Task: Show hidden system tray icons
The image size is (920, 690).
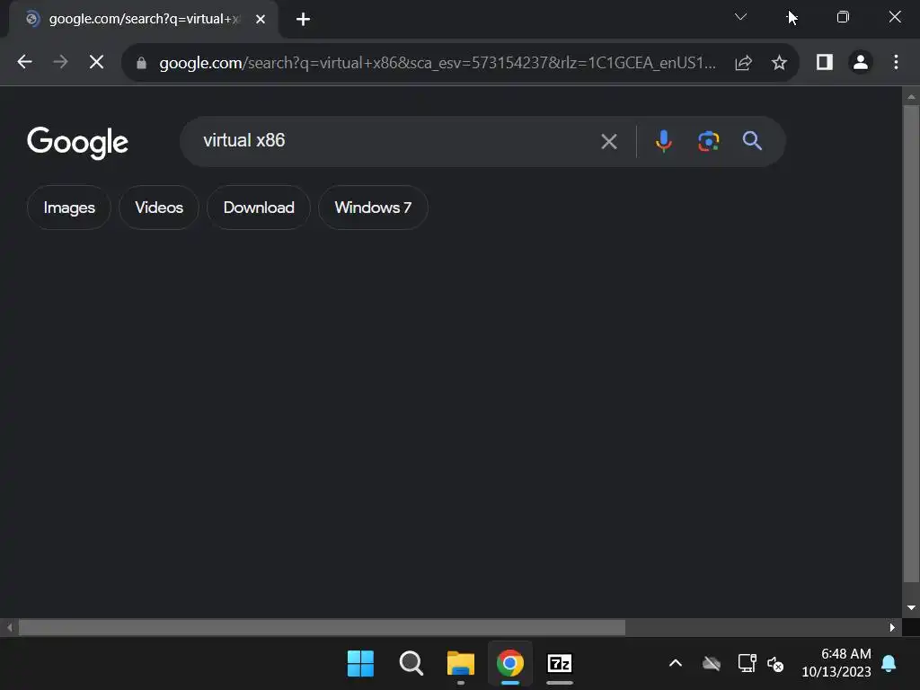Action: pyautogui.click(x=676, y=664)
